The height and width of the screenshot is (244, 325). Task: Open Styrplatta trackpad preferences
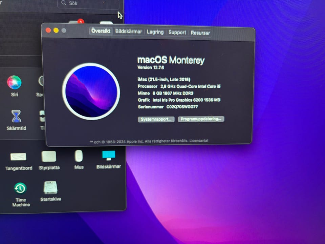point(49,156)
